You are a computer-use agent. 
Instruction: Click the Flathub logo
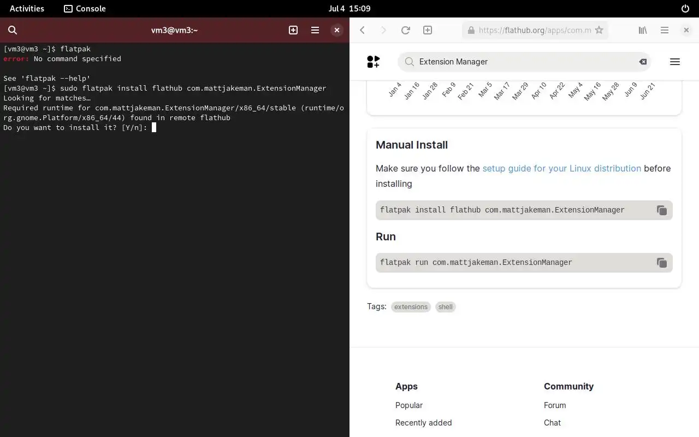(x=374, y=62)
